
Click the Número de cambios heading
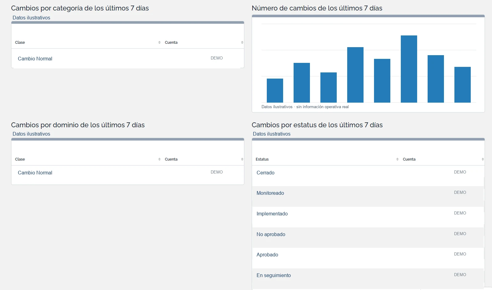pyautogui.click(x=317, y=8)
